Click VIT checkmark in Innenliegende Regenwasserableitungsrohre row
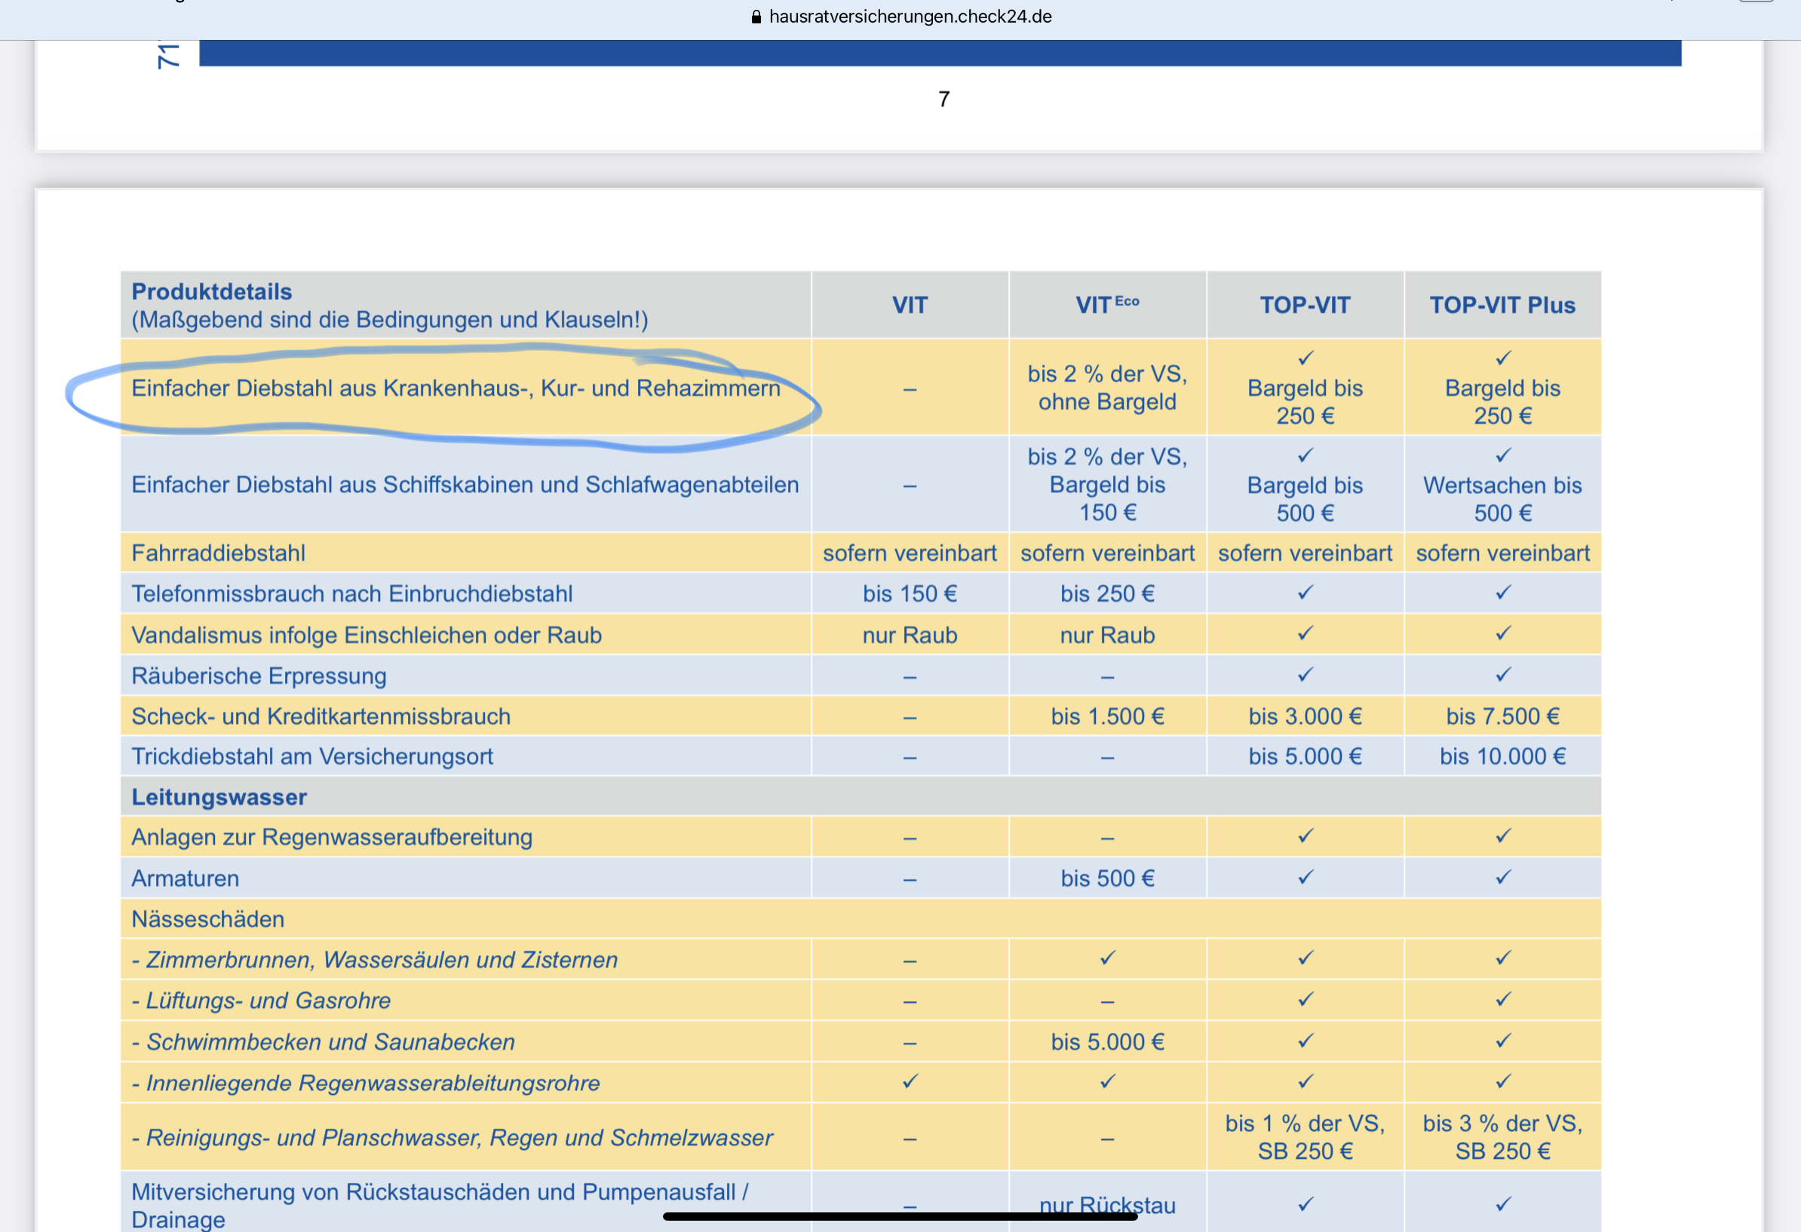Screen dimensions: 1801x1232 910,1081
